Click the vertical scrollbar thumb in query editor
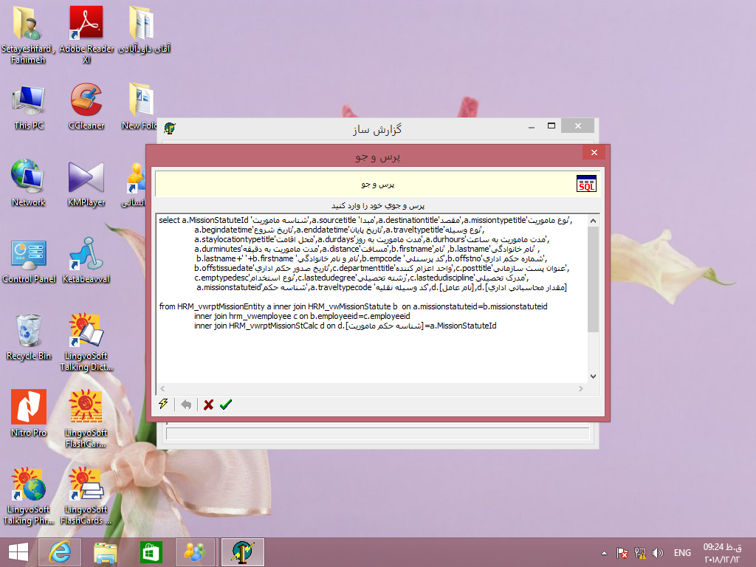This screenshot has height=567, width=756. 593,279
